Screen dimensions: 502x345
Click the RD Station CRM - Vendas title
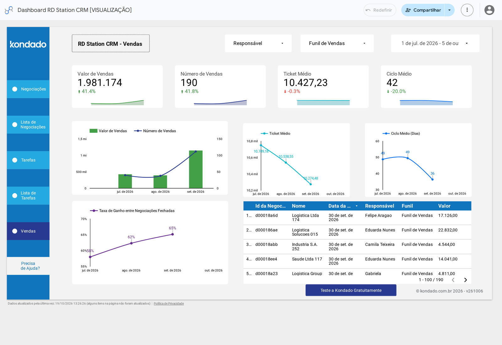pyautogui.click(x=110, y=44)
